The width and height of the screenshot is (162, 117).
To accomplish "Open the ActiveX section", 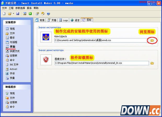I will click(11, 69).
